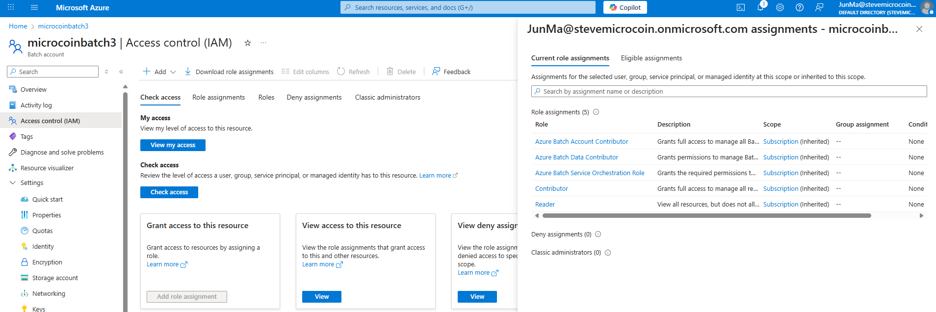
Task: Open Azure Batch Data Contributor role
Action: tap(576, 157)
